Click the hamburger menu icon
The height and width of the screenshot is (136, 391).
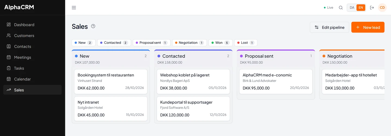click(x=74, y=8)
